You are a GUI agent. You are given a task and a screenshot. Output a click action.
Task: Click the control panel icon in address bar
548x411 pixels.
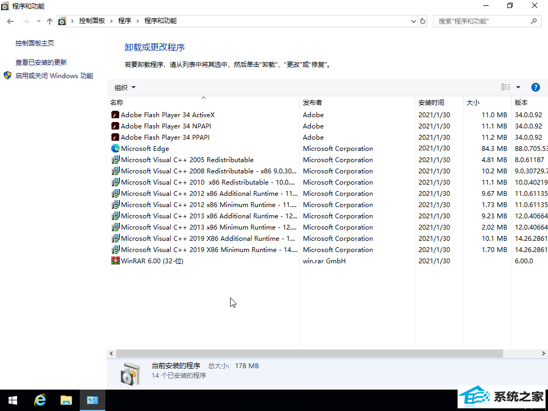(62, 21)
